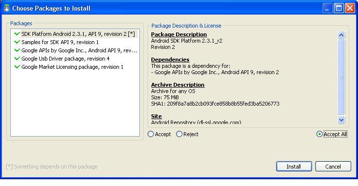Maximize the Choose Packages to Install window
The width and height of the screenshot is (358, 186).
click(339, 8)
